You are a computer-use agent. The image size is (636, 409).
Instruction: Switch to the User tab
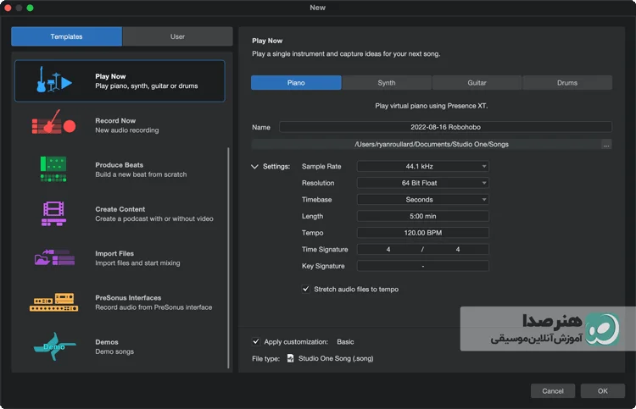(x=178, y=36)
